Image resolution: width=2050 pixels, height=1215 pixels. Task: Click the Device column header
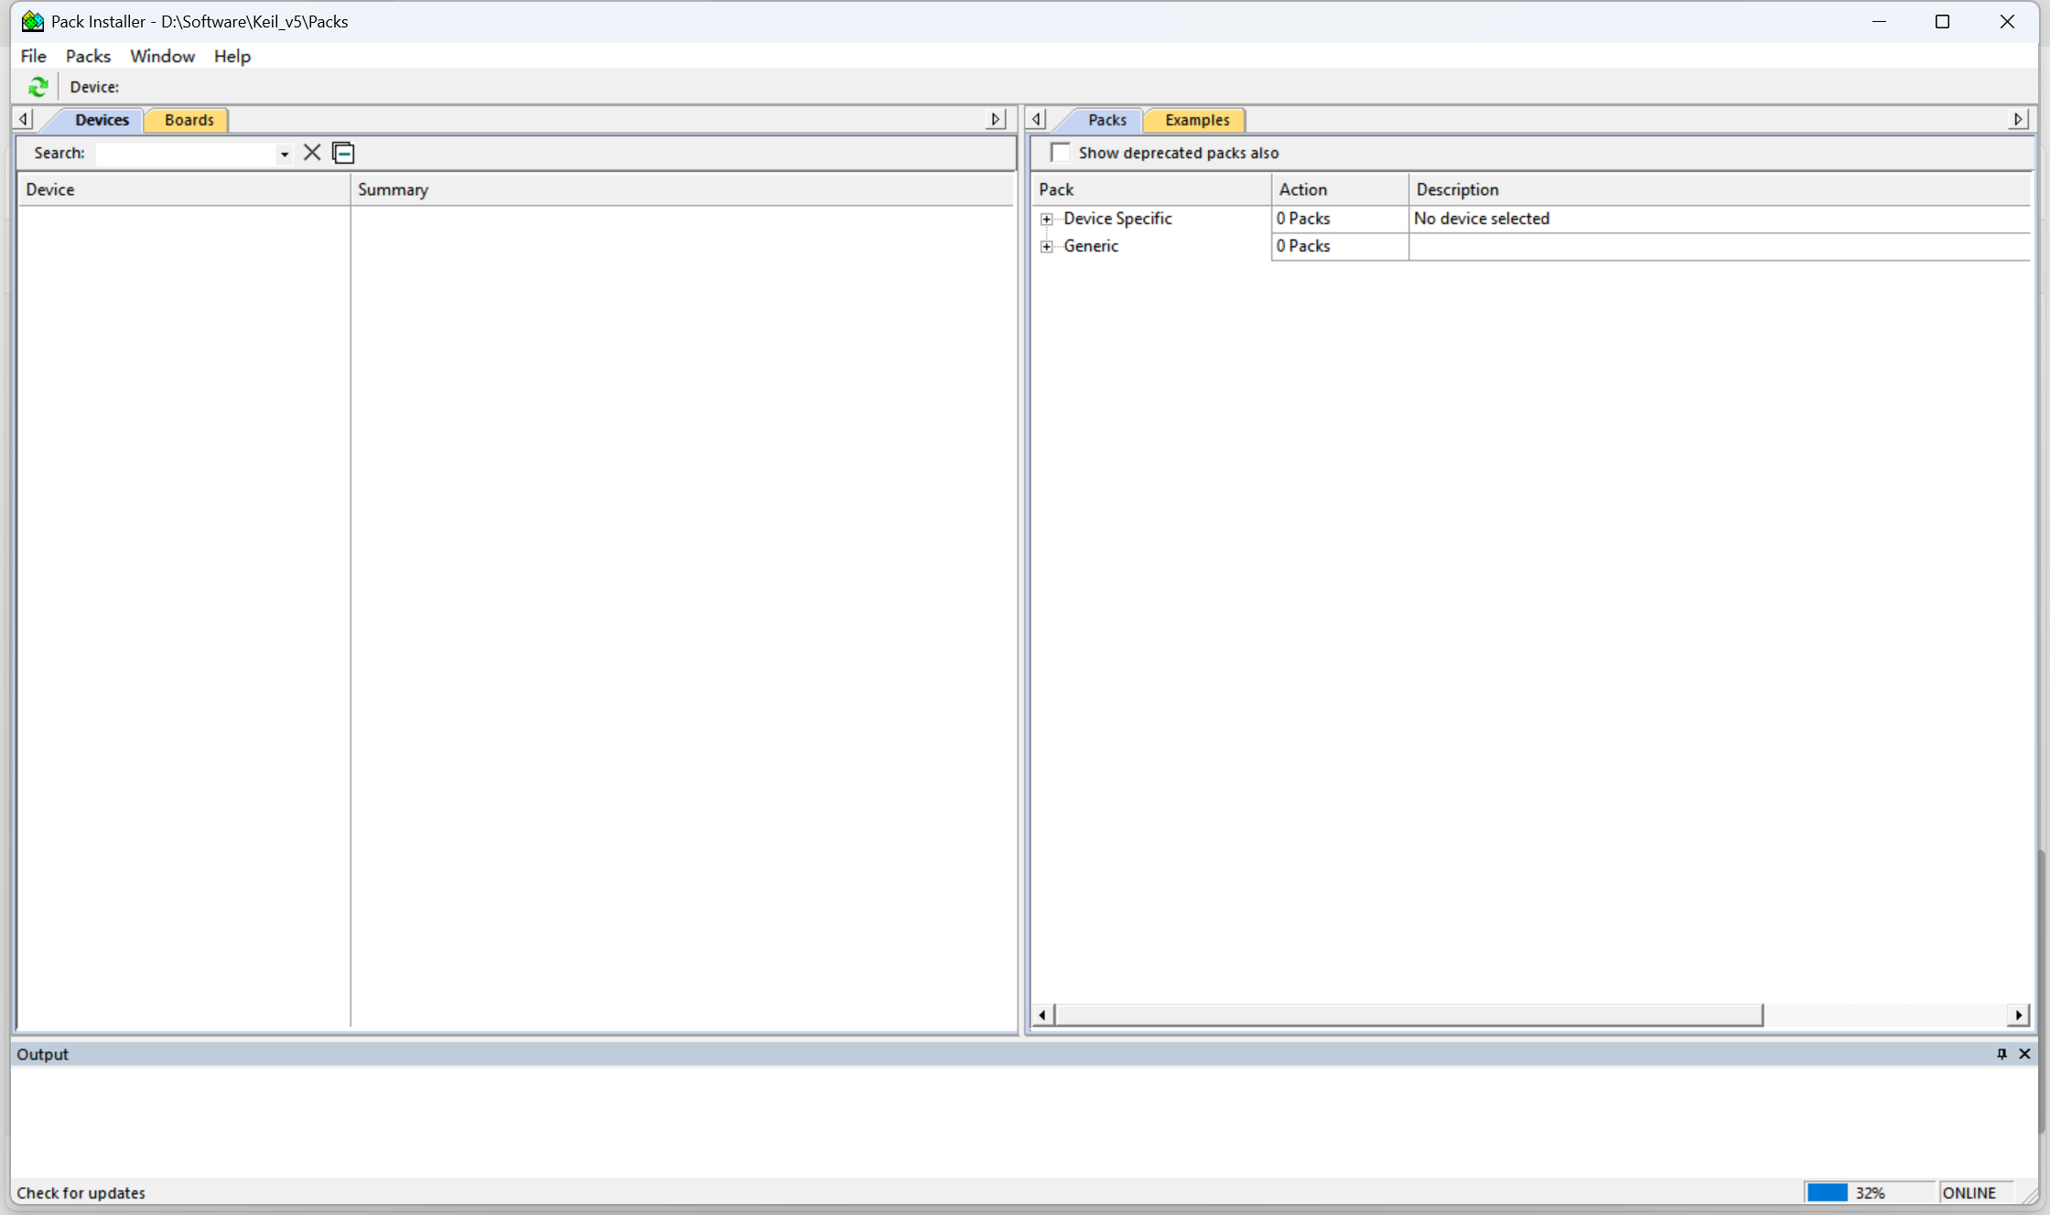(x=184, y=189)
